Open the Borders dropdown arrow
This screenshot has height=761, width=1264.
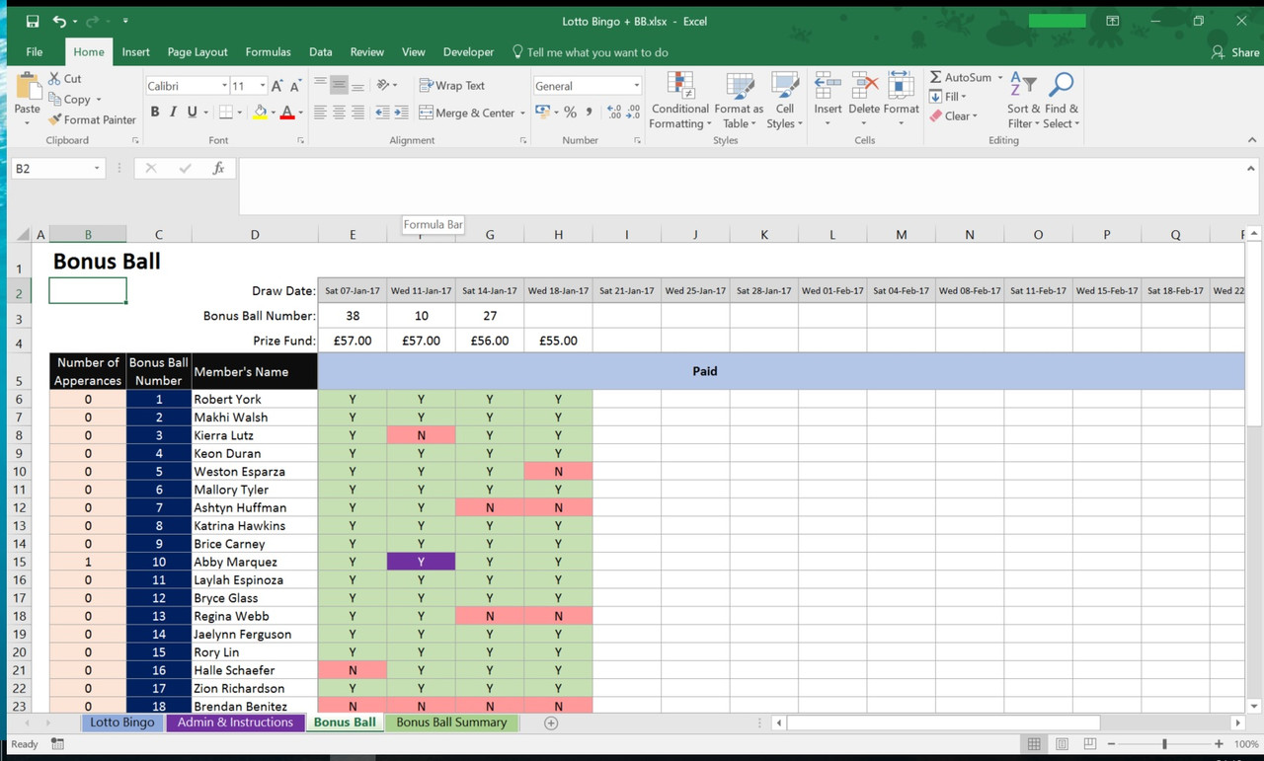click(x=240, y=113)
